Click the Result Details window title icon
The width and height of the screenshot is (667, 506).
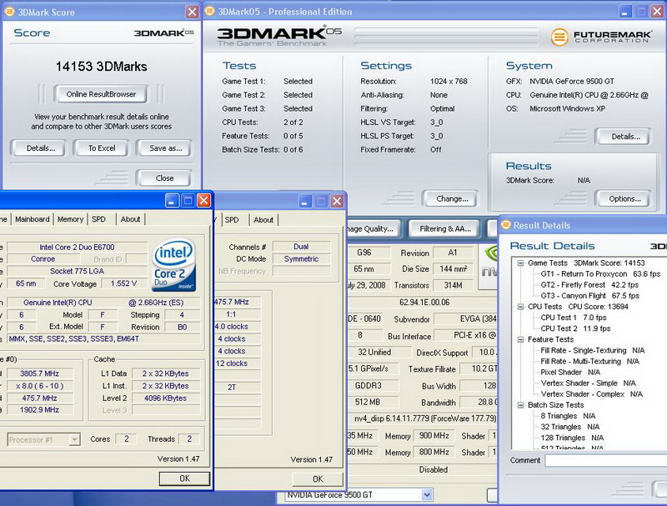505,225
